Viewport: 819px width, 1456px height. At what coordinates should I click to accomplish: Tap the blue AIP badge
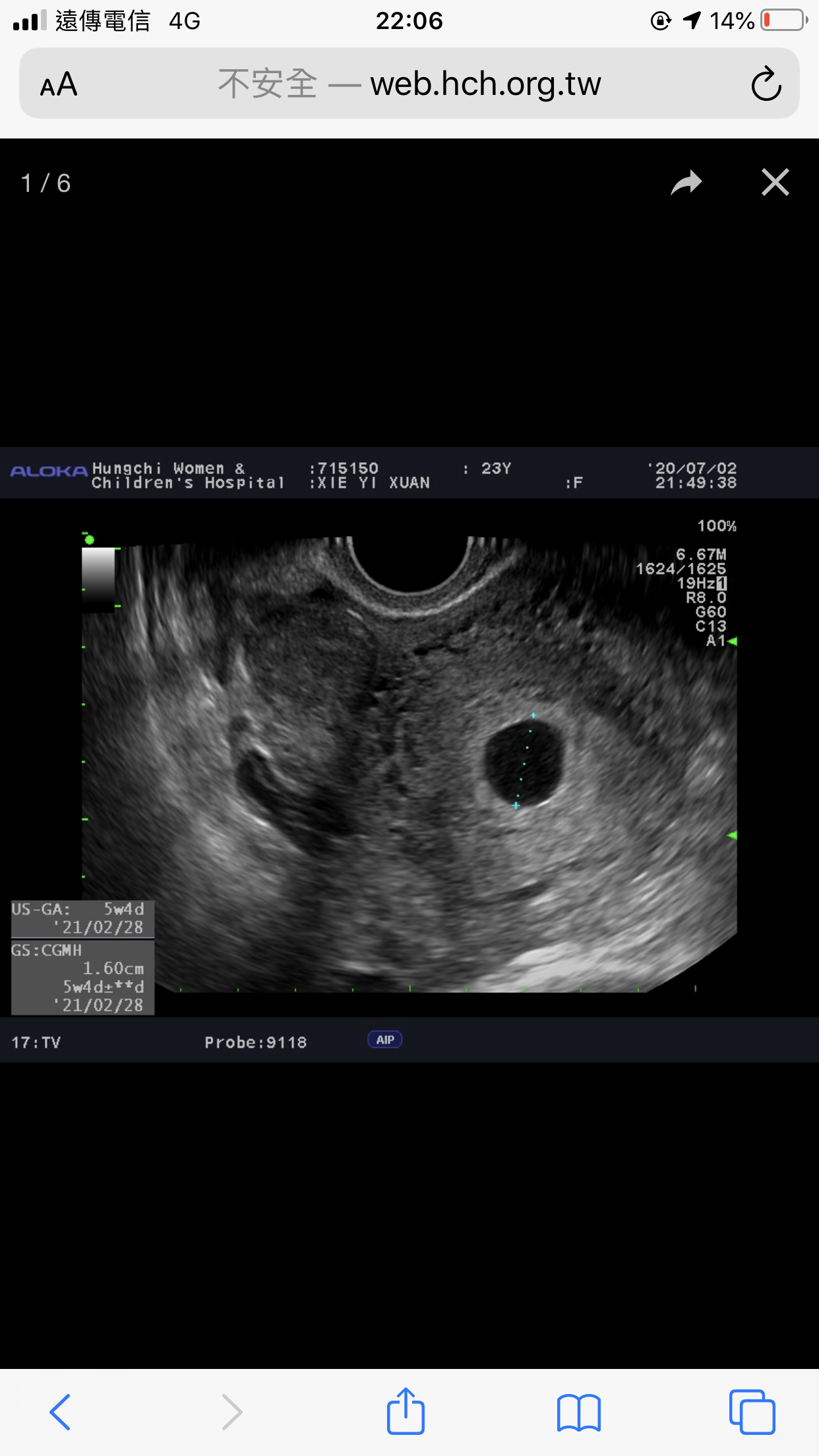click(384, 1040)
